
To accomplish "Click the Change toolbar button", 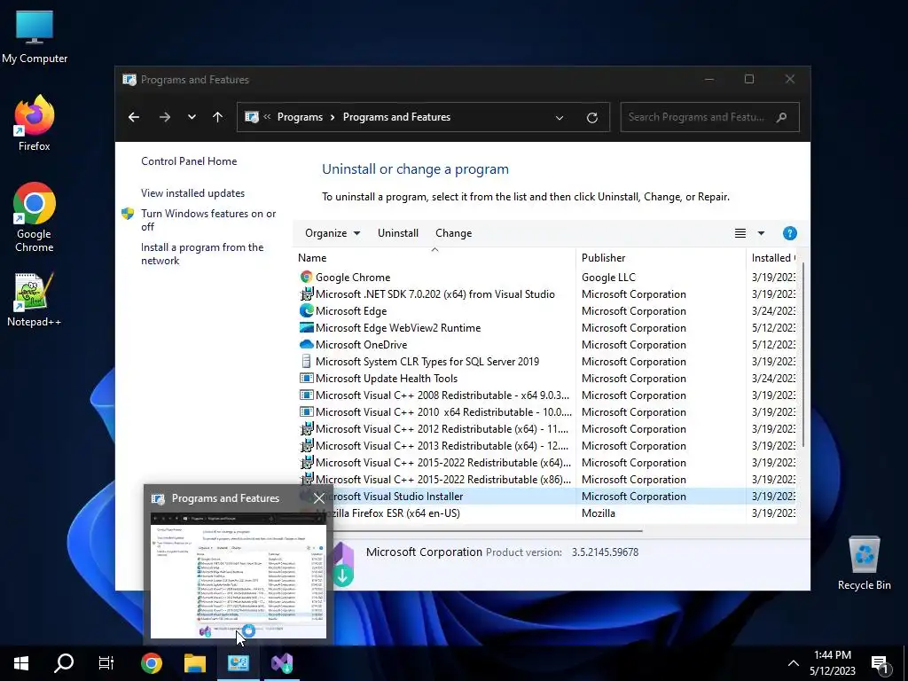I will [x=453, y=233].
